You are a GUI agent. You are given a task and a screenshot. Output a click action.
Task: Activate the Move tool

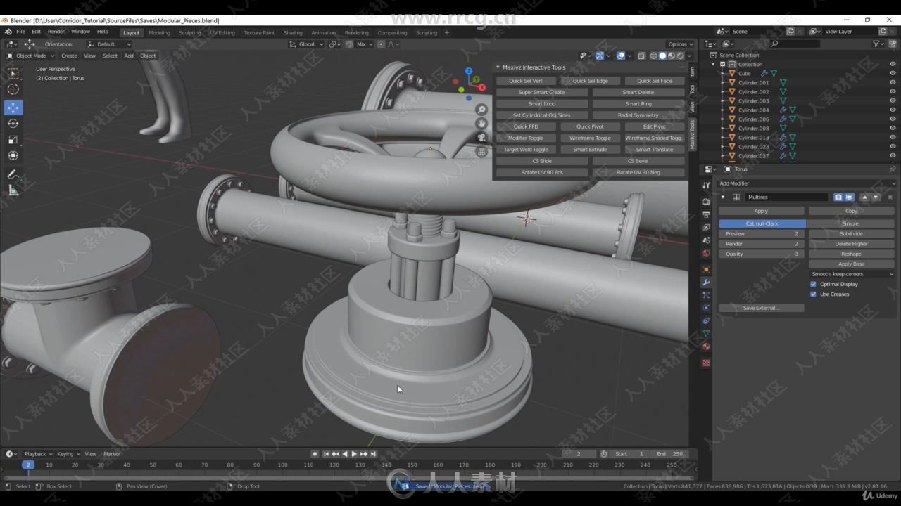[13, 108]
